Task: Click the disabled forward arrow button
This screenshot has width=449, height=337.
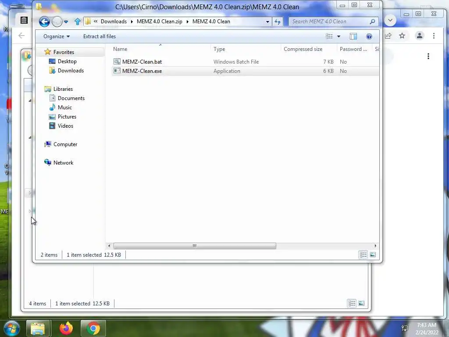Action: coord(57,22)
